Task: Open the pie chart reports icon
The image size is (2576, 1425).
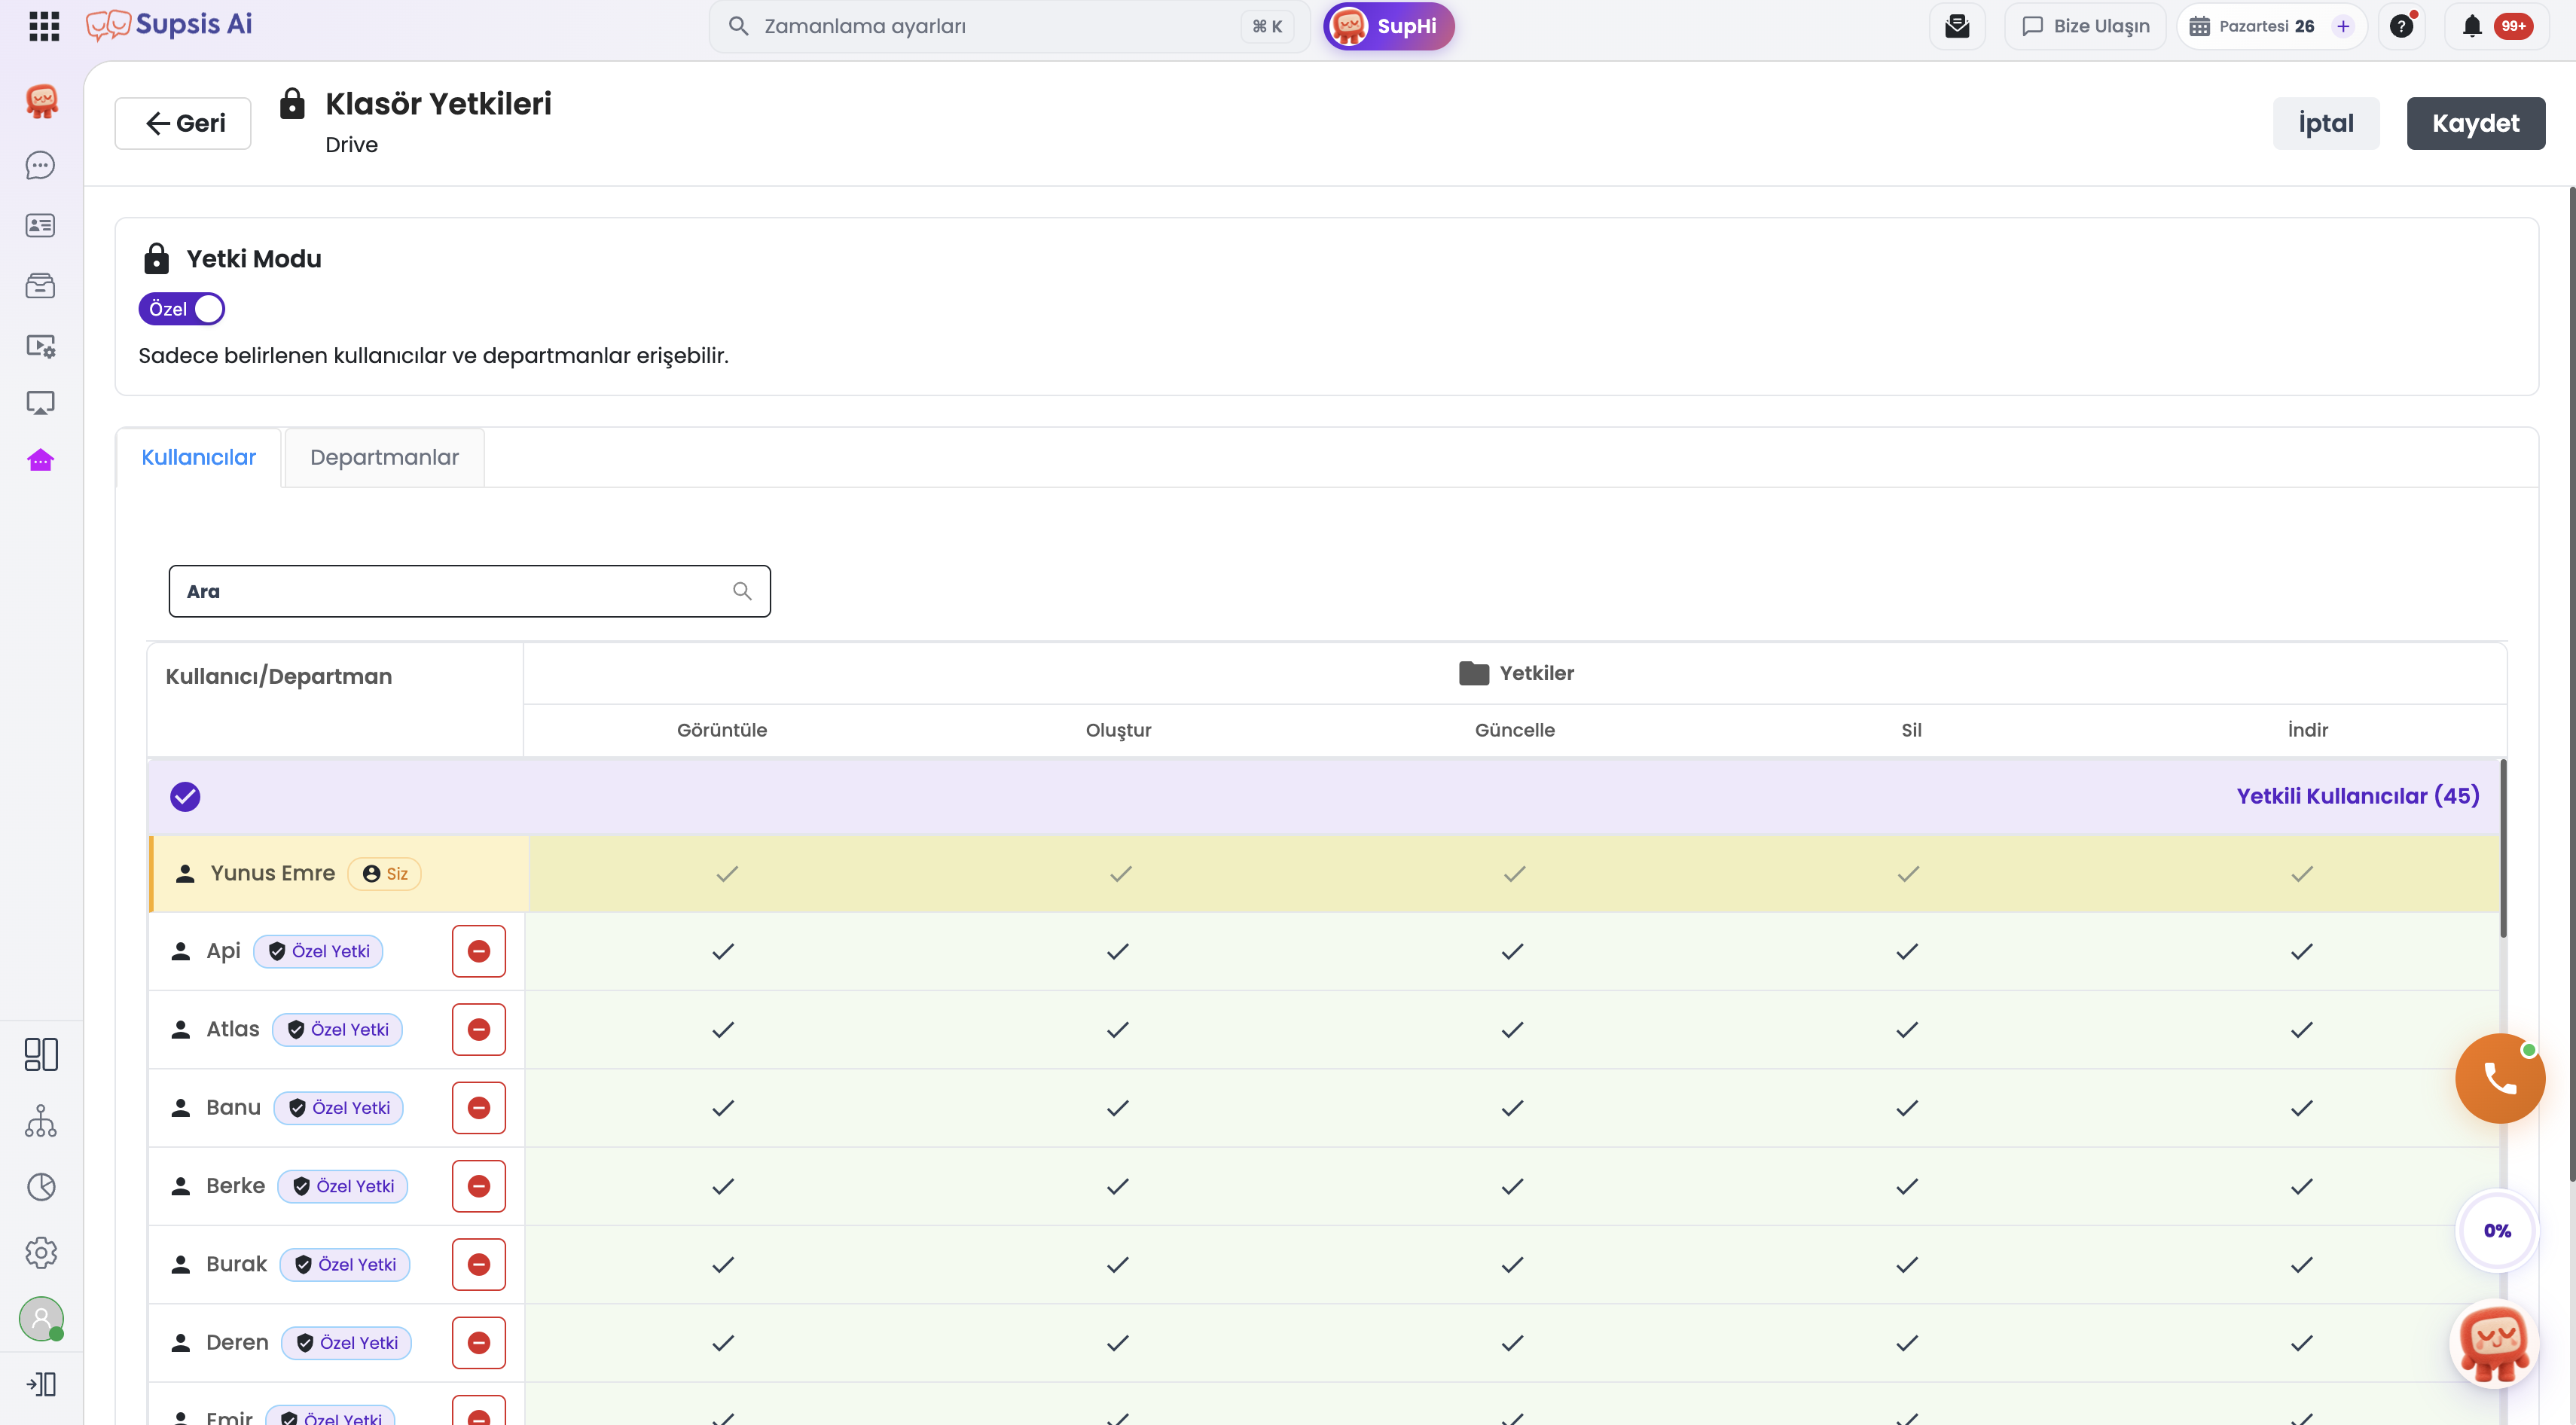Action: [x=41, y=1187]
